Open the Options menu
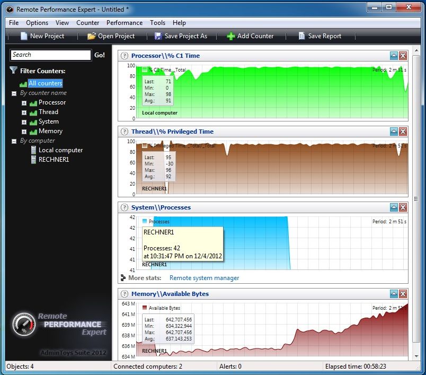The image size is (426, 375). click(x=37, y=23)
